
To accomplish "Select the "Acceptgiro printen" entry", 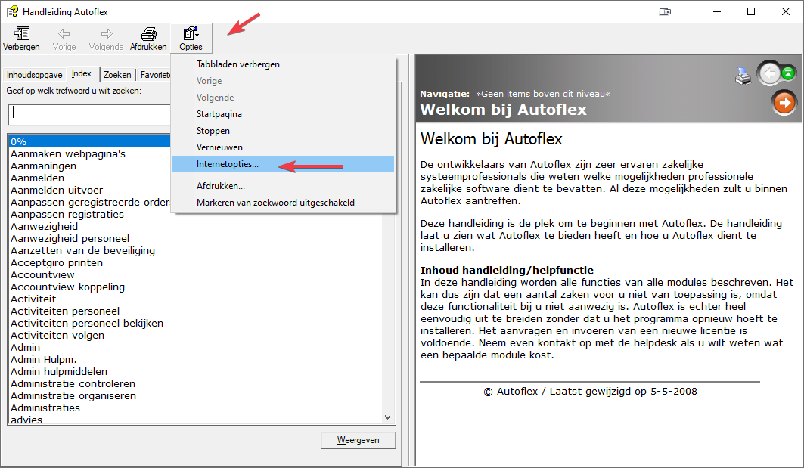I will 57,262.
